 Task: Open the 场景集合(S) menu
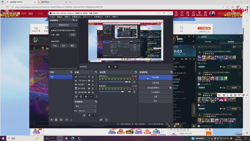(x=98, y=17)
